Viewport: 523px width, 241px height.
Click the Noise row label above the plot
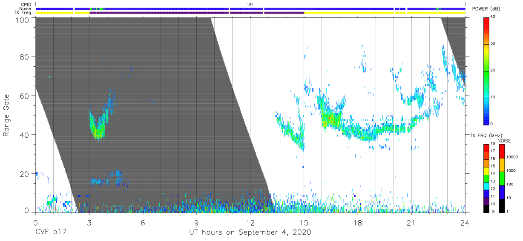(x=25, y=9)
